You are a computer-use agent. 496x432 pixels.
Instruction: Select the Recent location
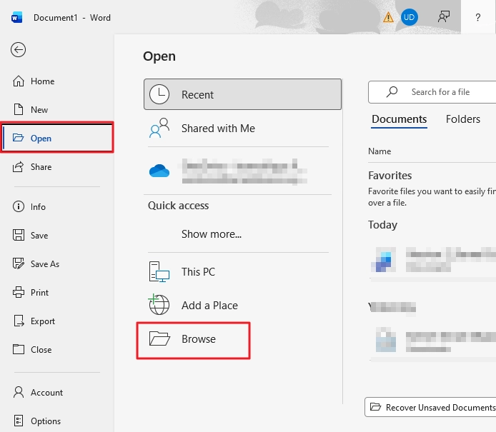coord(242,94)
